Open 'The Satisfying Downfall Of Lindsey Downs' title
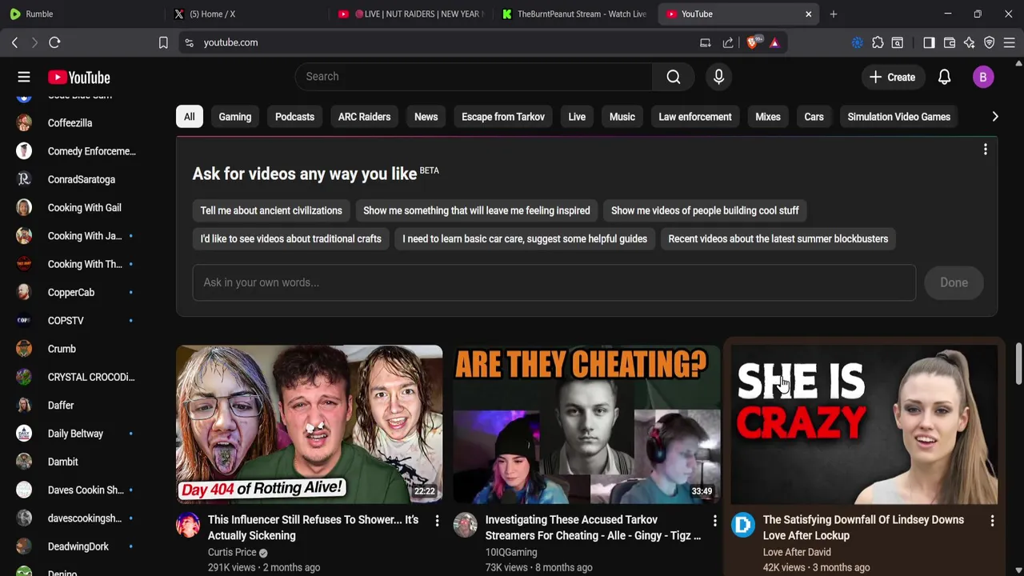Viewport: 1024px width, 576px height. (x=863, y=527)
